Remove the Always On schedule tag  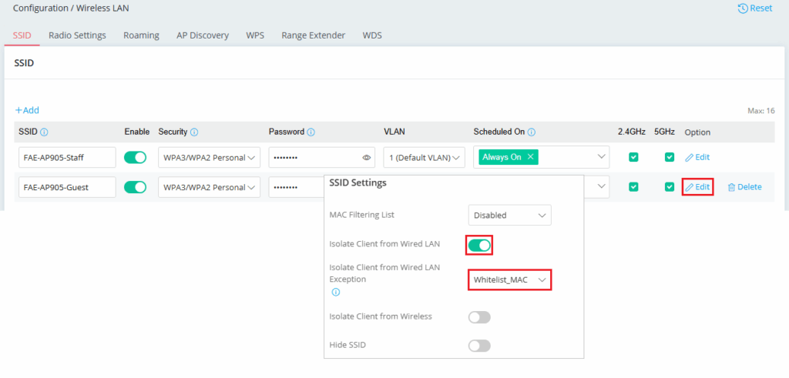pyautogui.click(x=530, y=157)
